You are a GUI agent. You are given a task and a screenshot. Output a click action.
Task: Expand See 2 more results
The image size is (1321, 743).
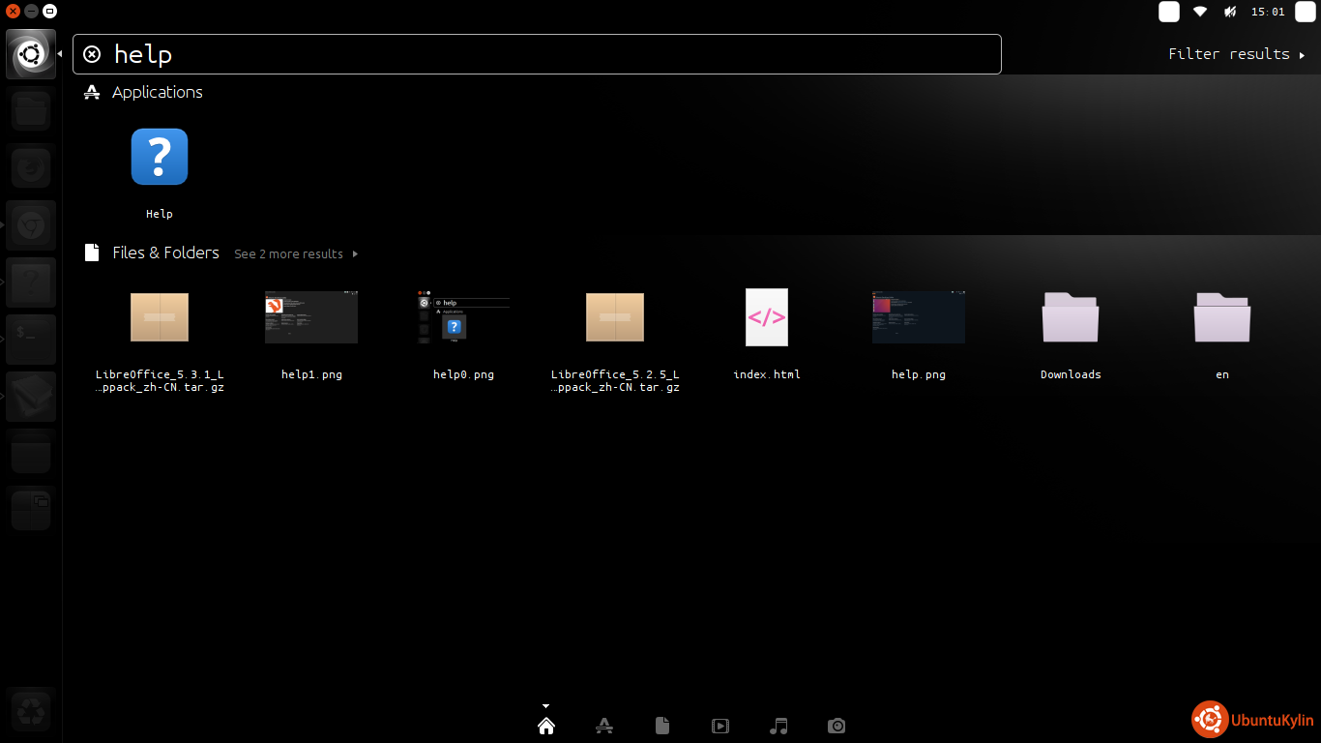pos(296,253)
